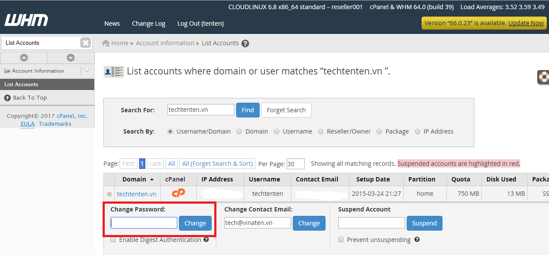The width and height of the screenshot is (549, 255).
Task: Clear the List Accounts search box
Action: point(86,43)
